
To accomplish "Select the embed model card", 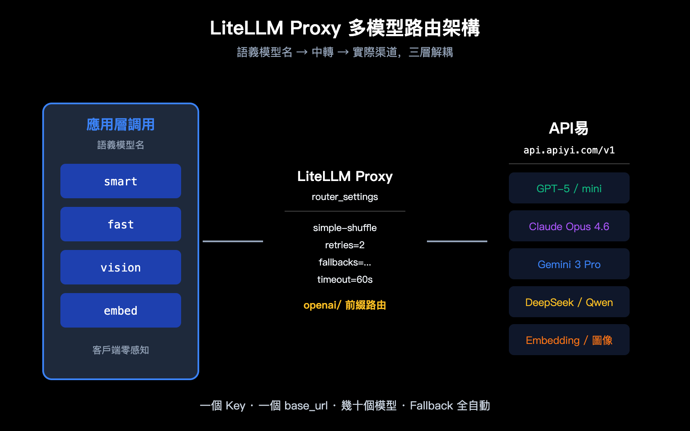I will [120, 310].
